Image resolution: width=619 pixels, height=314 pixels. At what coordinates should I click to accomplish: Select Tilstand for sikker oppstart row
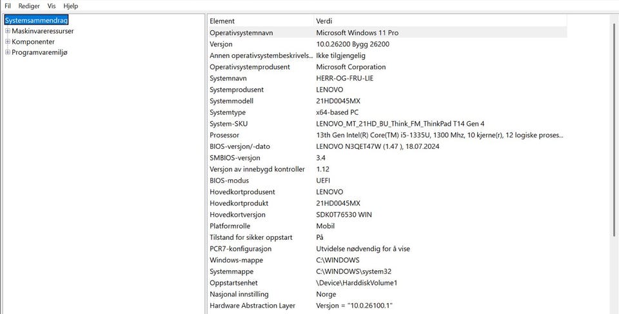point(388,237)
